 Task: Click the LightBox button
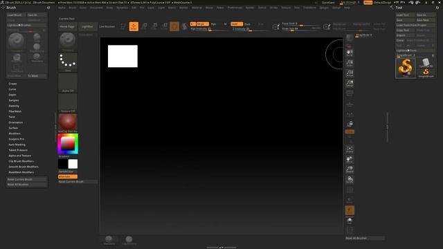pos(87,26)
